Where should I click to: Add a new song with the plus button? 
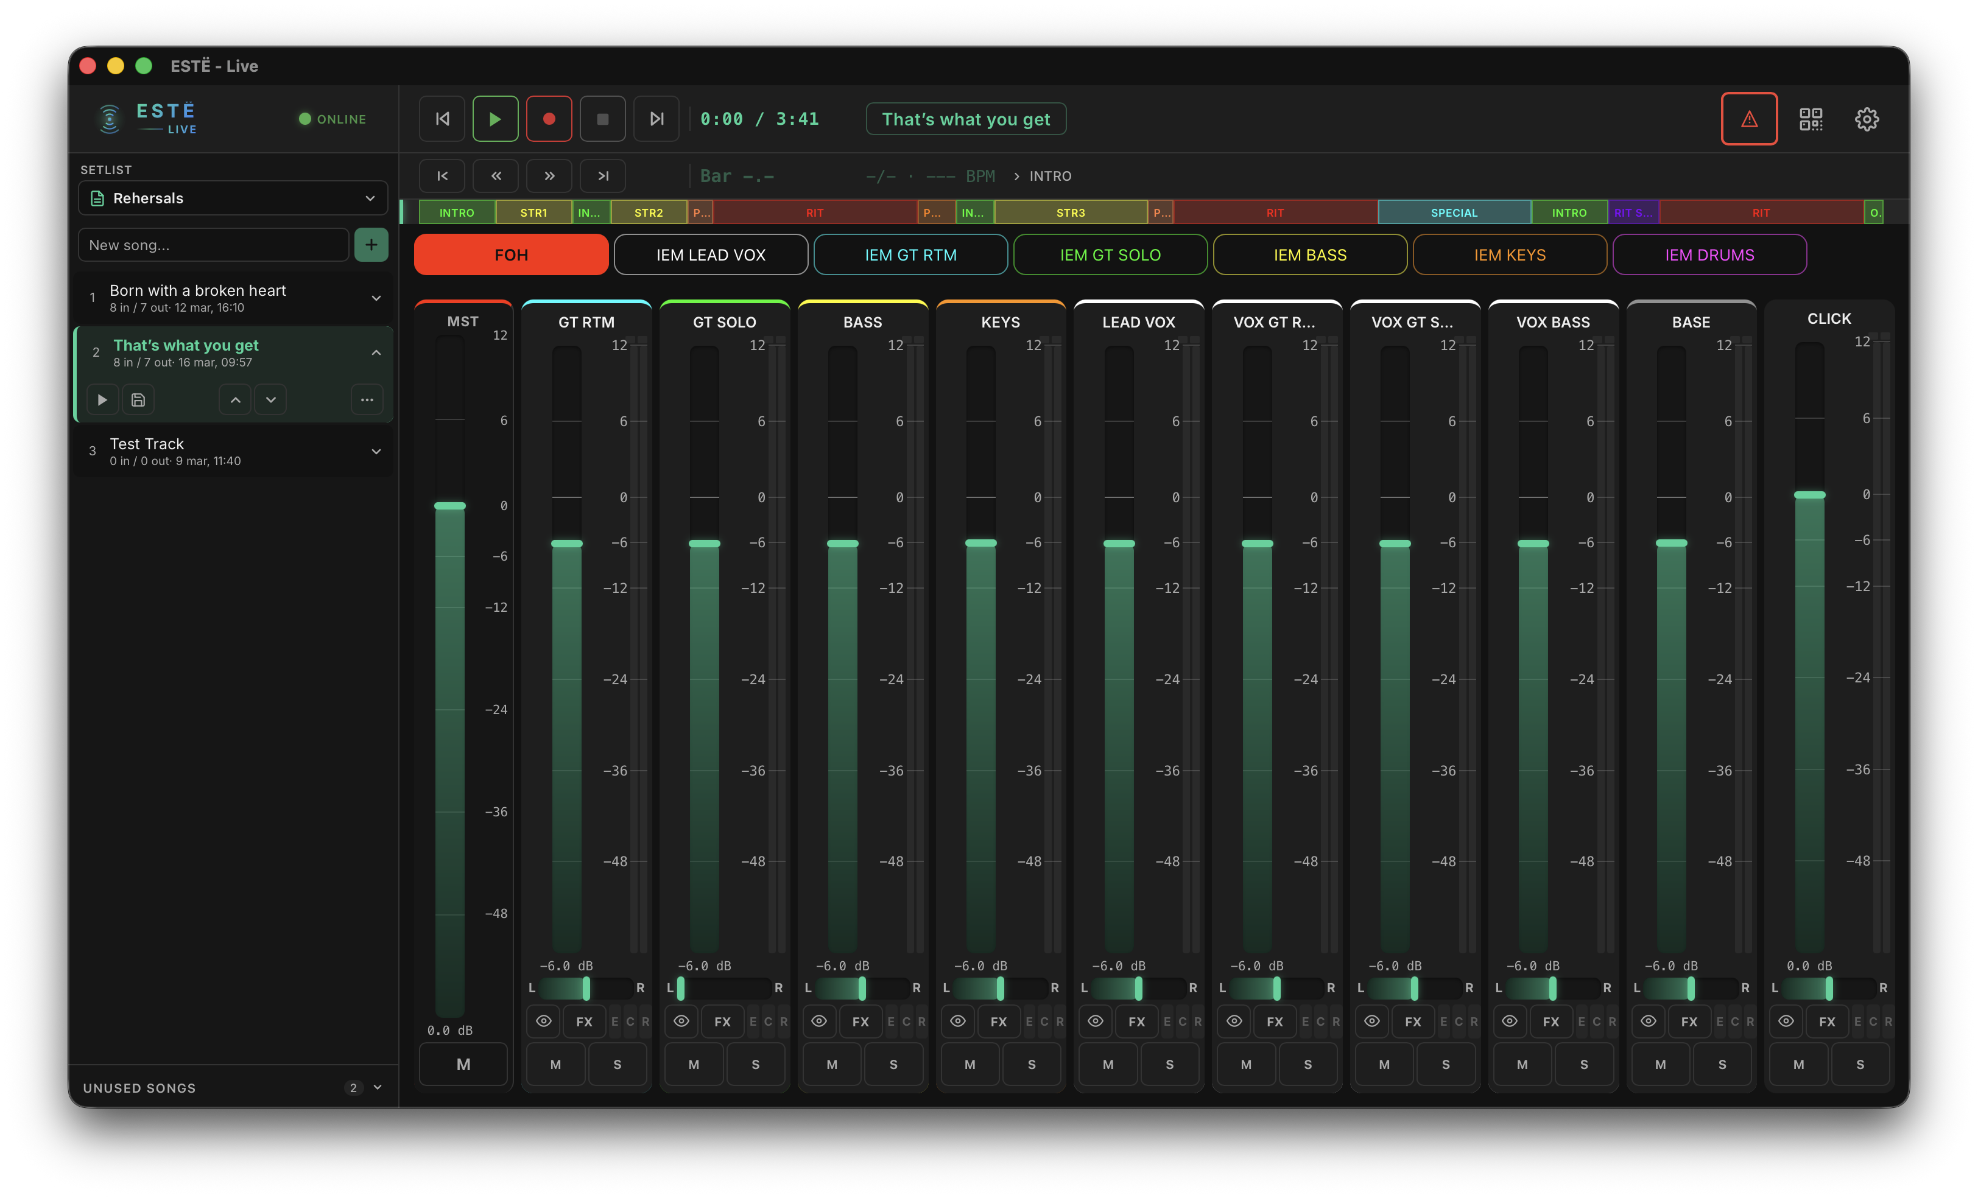click(x=371, y=245)
